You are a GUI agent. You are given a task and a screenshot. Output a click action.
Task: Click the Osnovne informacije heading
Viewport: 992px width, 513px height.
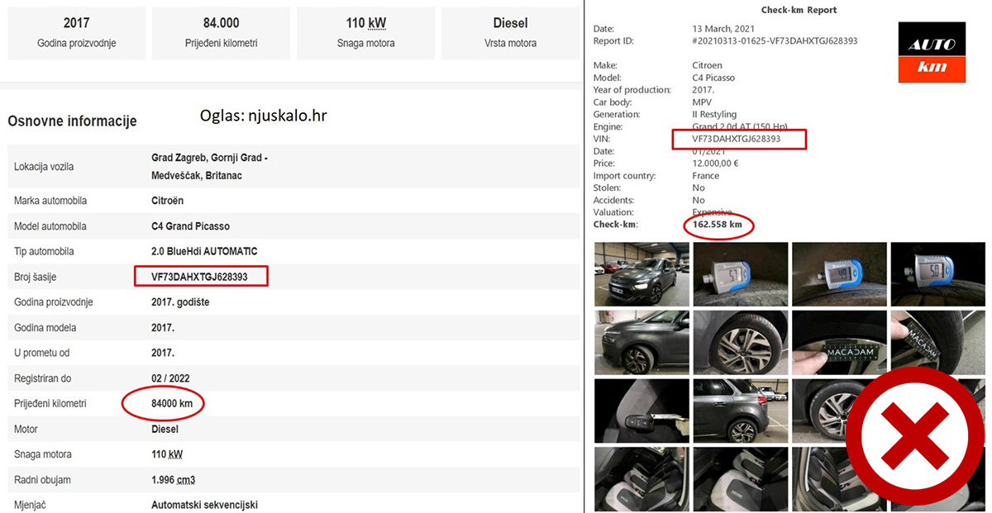point(72,121)
